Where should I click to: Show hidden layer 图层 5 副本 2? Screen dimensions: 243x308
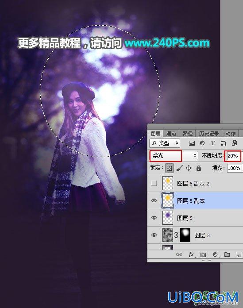[x=154, y=183]
